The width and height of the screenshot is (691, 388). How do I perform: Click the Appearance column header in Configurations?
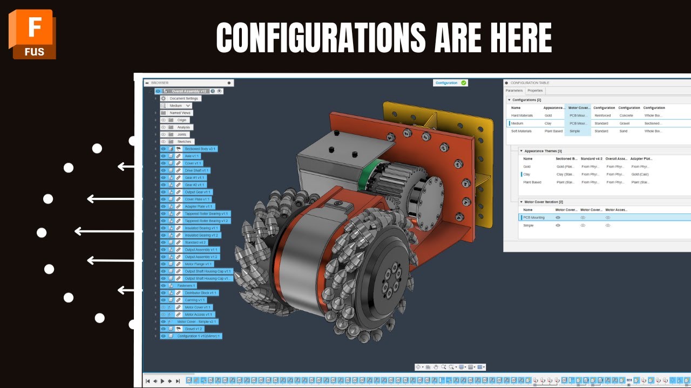pyautogui.click(x=554, y=108)
